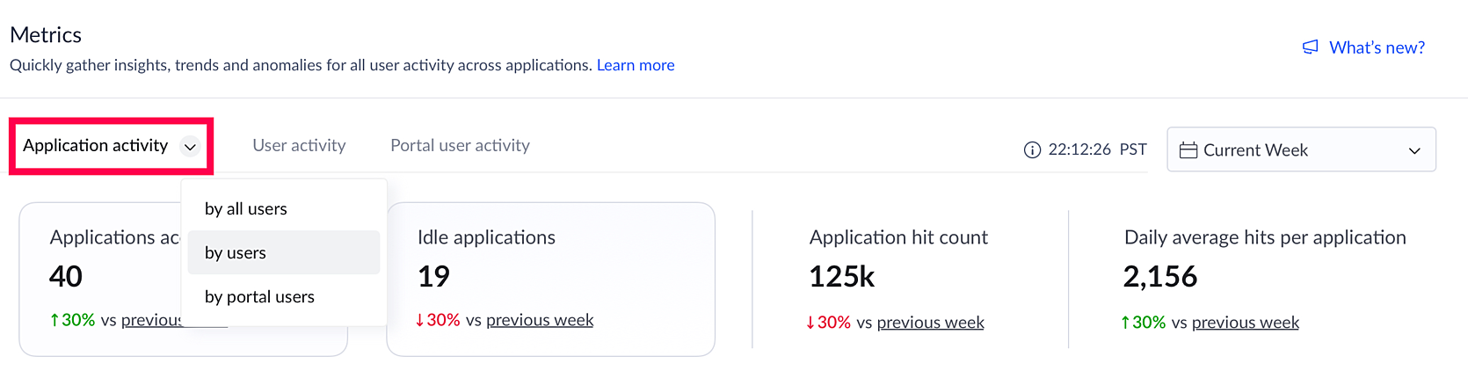The image size is (1468, 378).
Task: Click the megaphone What's new icon
Action: point(1310,47)
